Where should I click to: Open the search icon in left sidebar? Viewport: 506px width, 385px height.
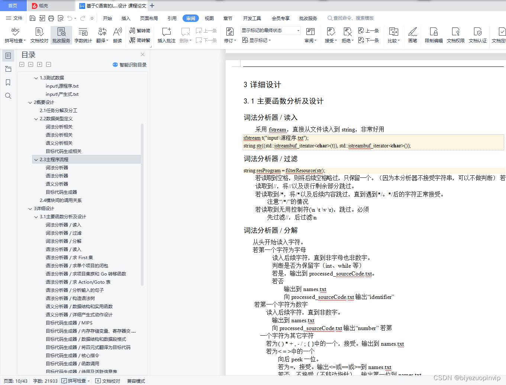(8, 96)
